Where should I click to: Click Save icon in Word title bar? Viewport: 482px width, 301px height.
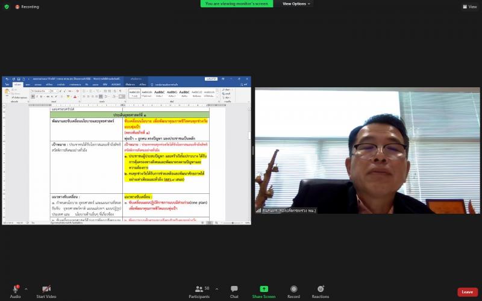(19, 79)
